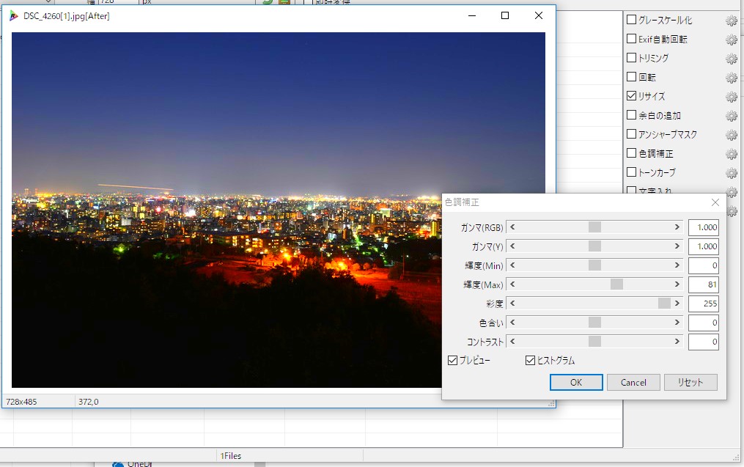
Task: Click the left arrow of the コントラスト slider
Action: point(513,341)
